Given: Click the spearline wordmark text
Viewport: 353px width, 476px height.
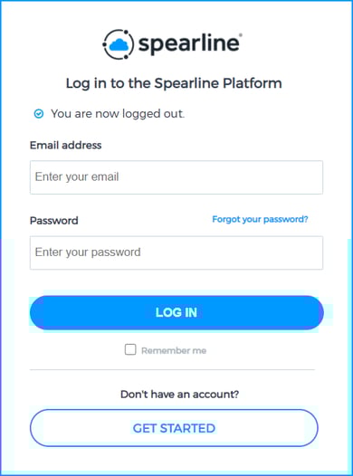Looking at the screenshot, I should pos(188,44).
